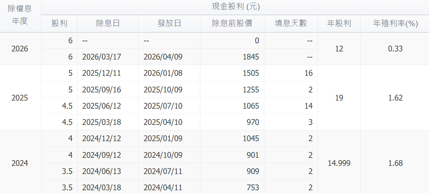Screen dimensions: 429x193
Task: Click the 2024 year row cell
Action: coord(20,163)
